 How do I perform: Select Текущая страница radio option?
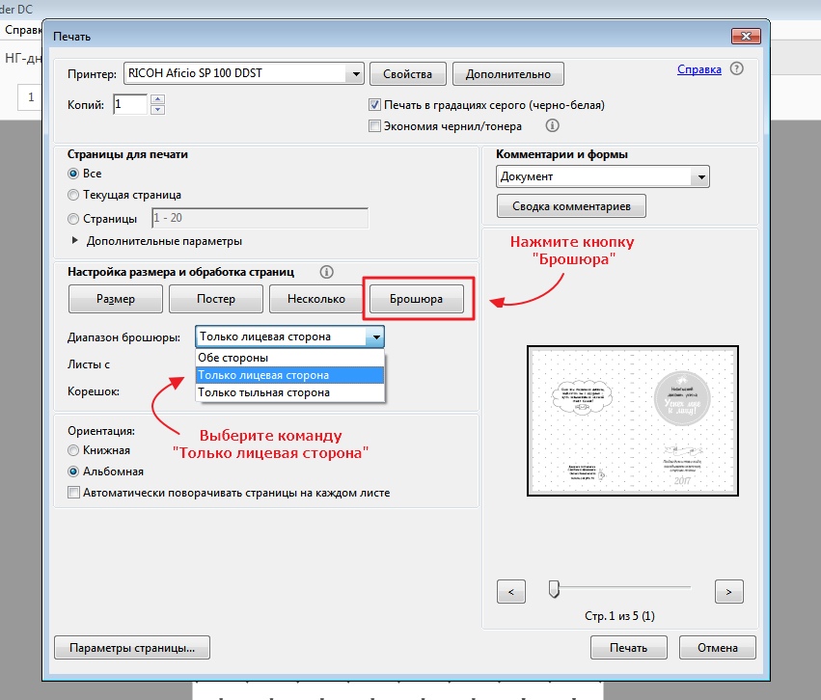pos(73,195)
